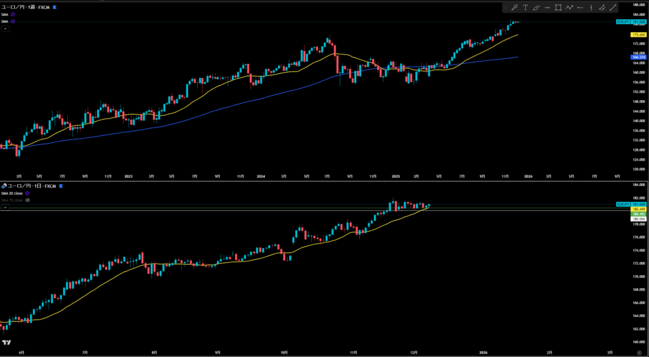Click the first SMA status icon on weekly chart
The width and height of the screenshot is (649, 357).
[13, 15]
